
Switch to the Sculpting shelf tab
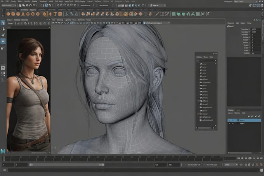pos(24,10)
